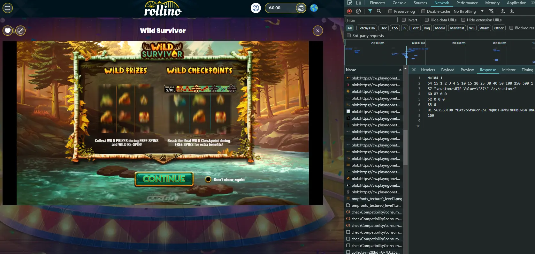535x254 pixels.
Task: Filter requests by Other type
Action: click(499, 28)
